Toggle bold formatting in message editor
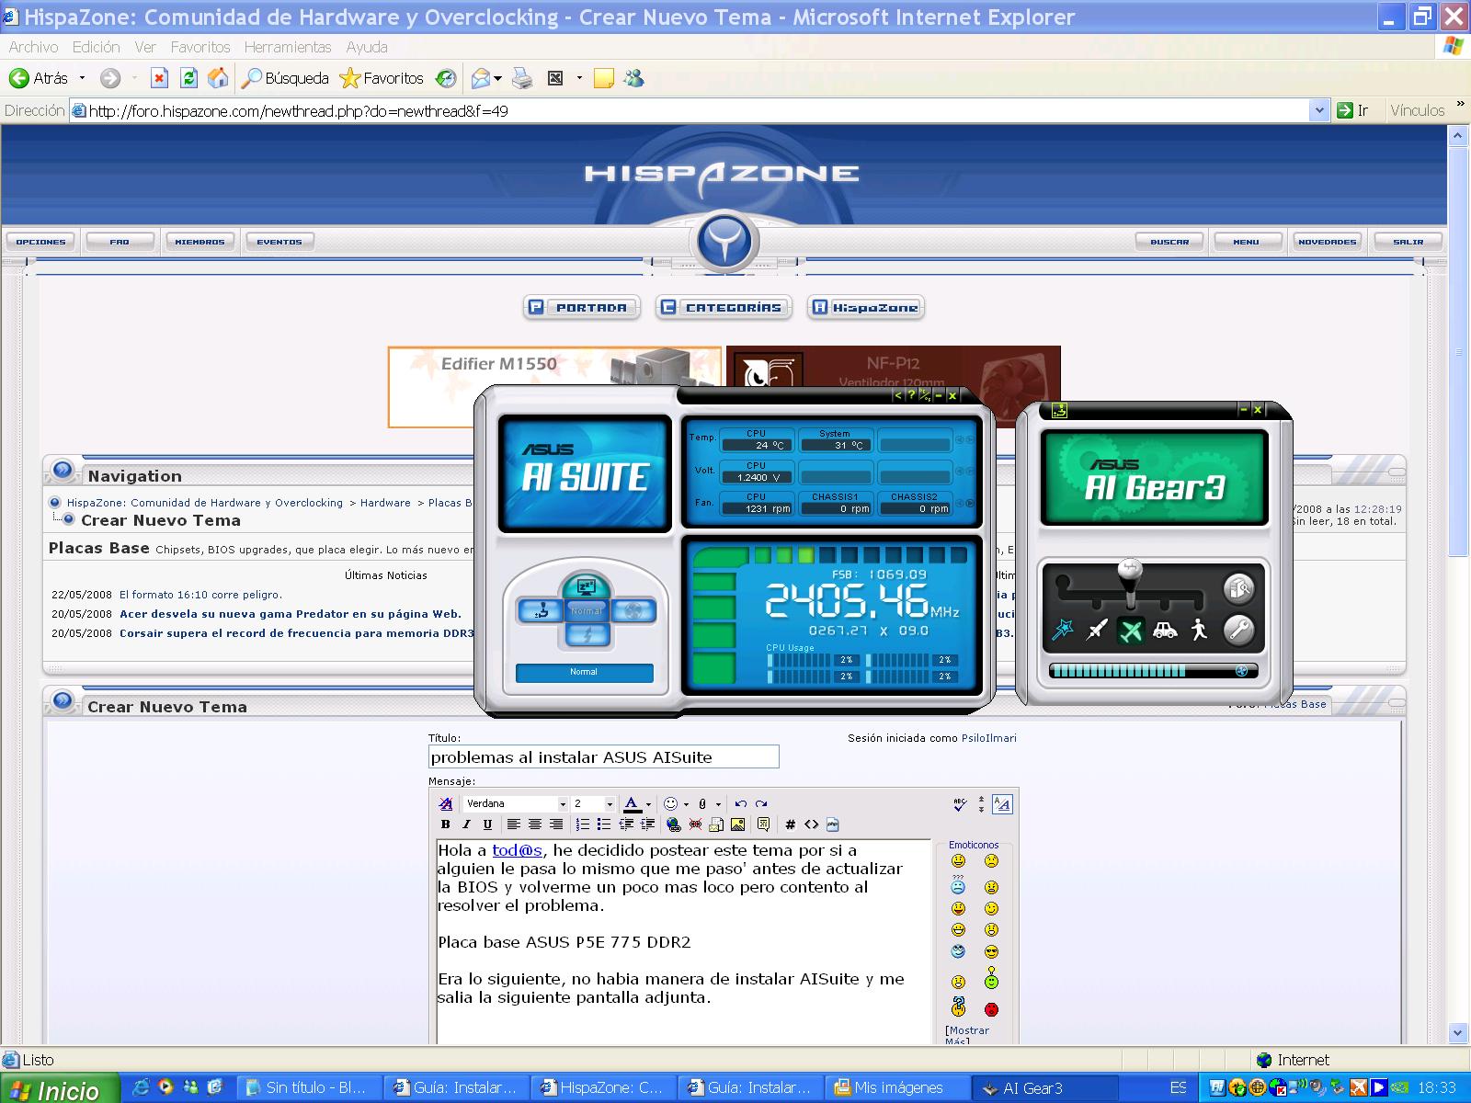Screen dimensions: 1471x1103 (x=446, y=824)
